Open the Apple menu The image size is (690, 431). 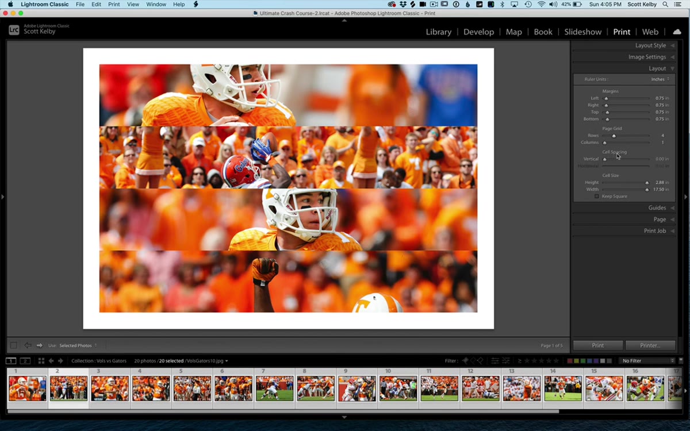coord(10,4)
